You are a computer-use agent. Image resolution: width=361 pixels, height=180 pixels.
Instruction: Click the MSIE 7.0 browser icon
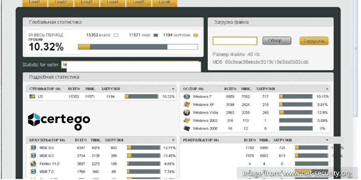[x=33, y=171]
